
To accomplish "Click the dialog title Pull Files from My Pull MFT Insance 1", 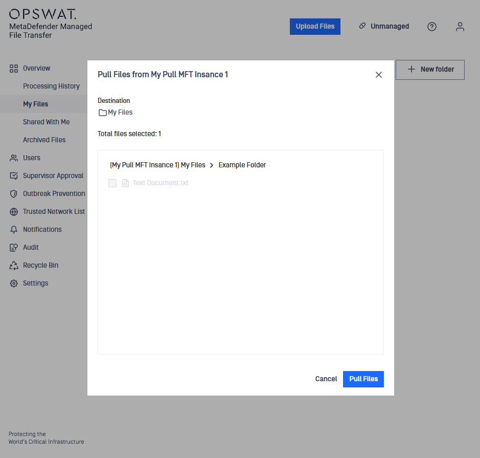I will tap(163, 75).
